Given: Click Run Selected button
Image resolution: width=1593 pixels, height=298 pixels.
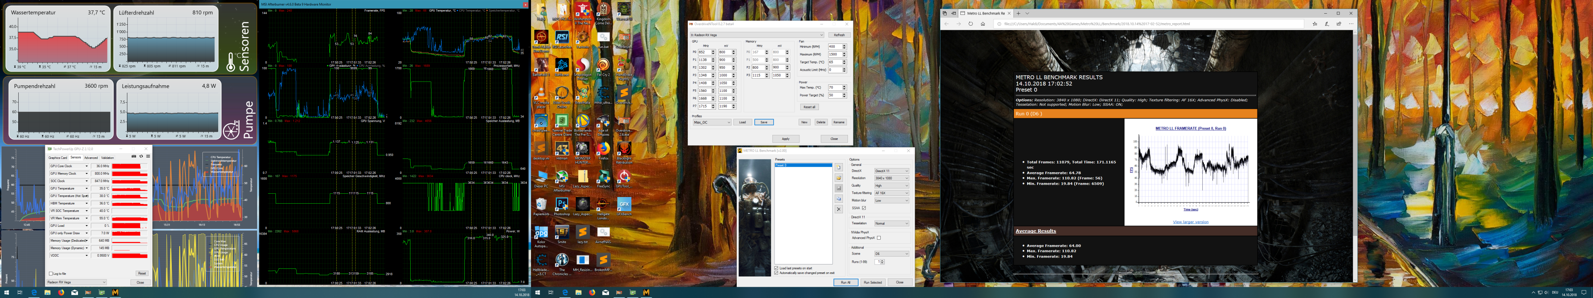Looking at the screenshot, I should click(x=872, y=283).
